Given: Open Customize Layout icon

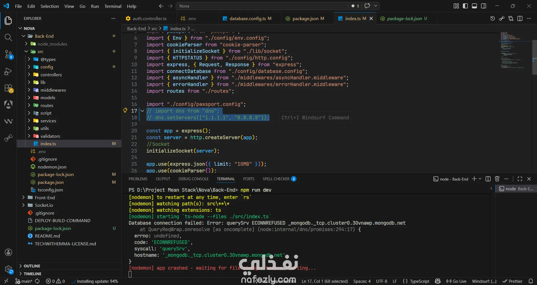Looking at the screenshot, I should (x=456, y=6).
